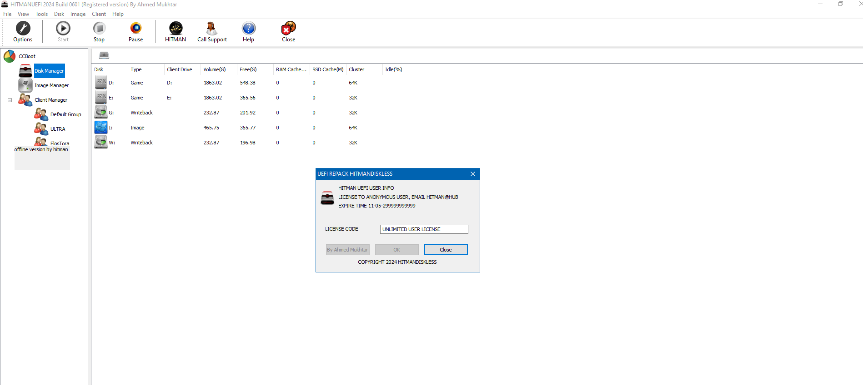Click the Pause toolbar icon
The image size is (863, 385).
click(136, 29)
